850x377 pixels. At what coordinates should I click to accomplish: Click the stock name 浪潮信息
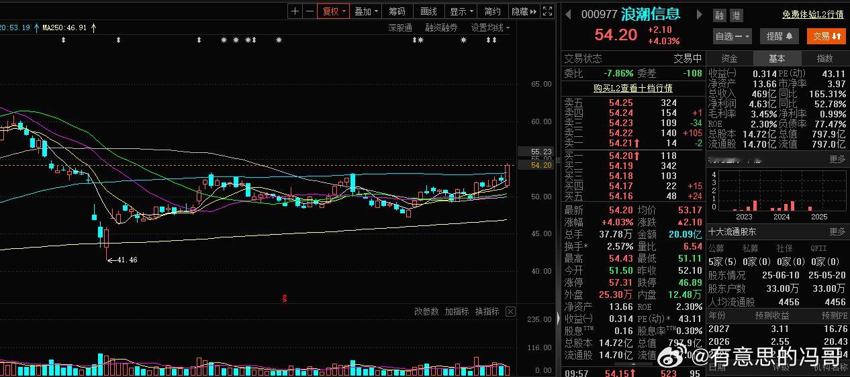pos(651,14)
